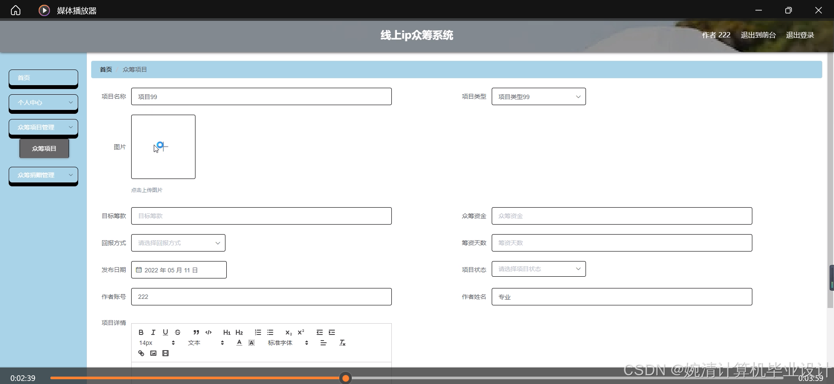This screenshot has height=384, width=834.
Task: Open the 标准字体 font family dropdown
Action: 288,343
